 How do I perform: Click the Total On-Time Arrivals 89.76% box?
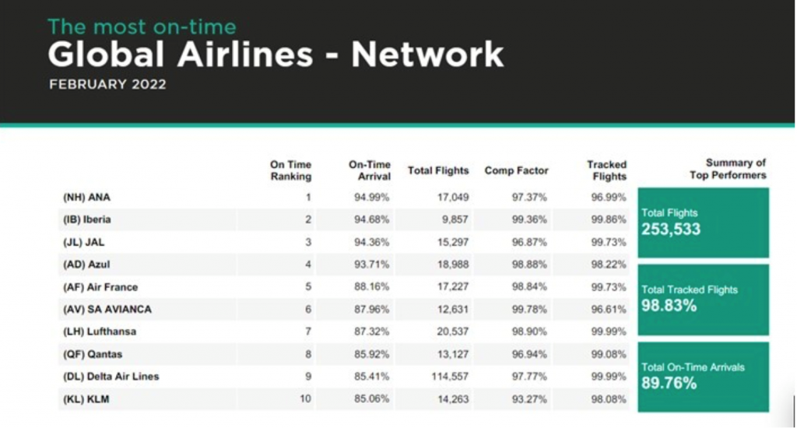tap(703, 376)
